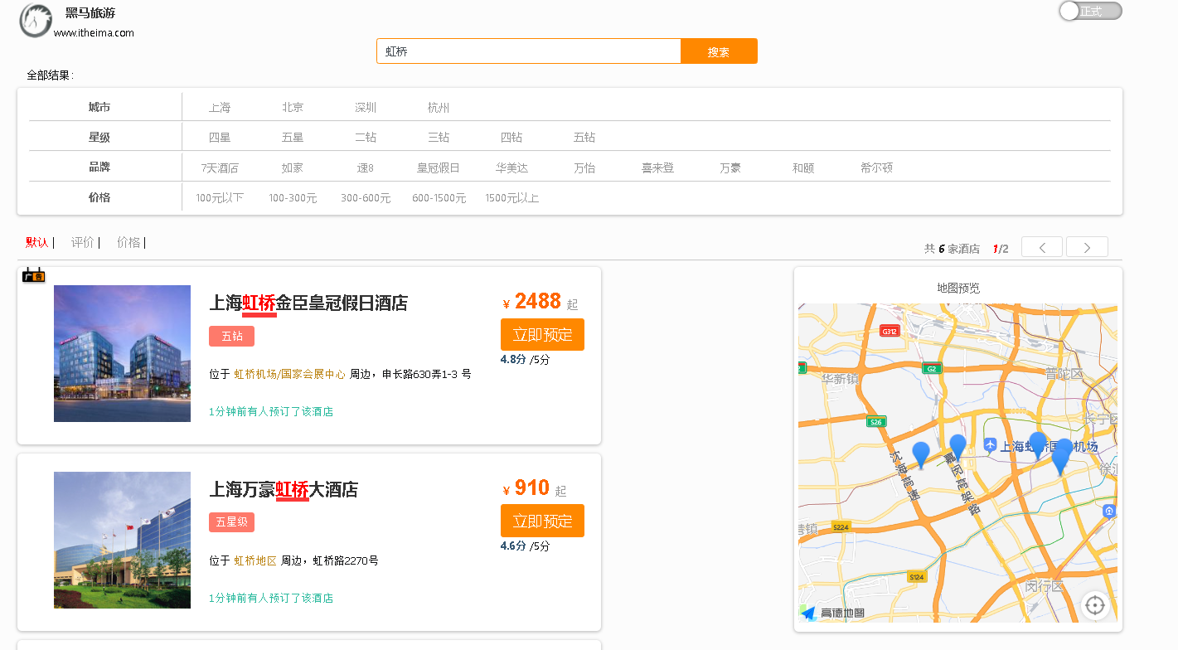The image size is (1178, 650).
Task: Filter by brand 皇冠假日
Action: pyautogui.click(x=439, y=168)
